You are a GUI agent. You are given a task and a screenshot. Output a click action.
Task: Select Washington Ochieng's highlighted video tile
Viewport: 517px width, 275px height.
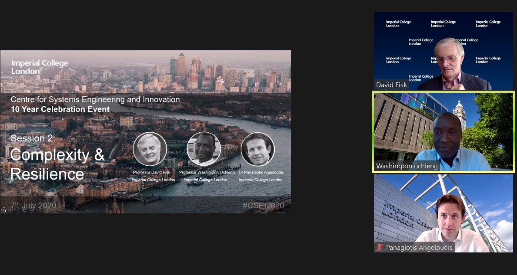click(x=444, y=132)
